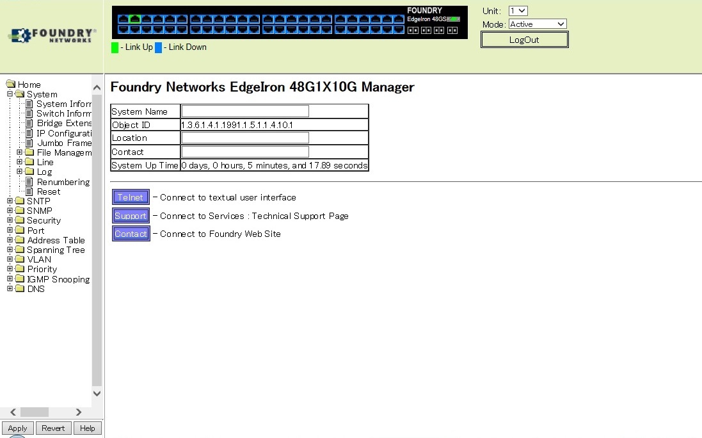Open the Mode dropdown showing Active

coord(538,24)
